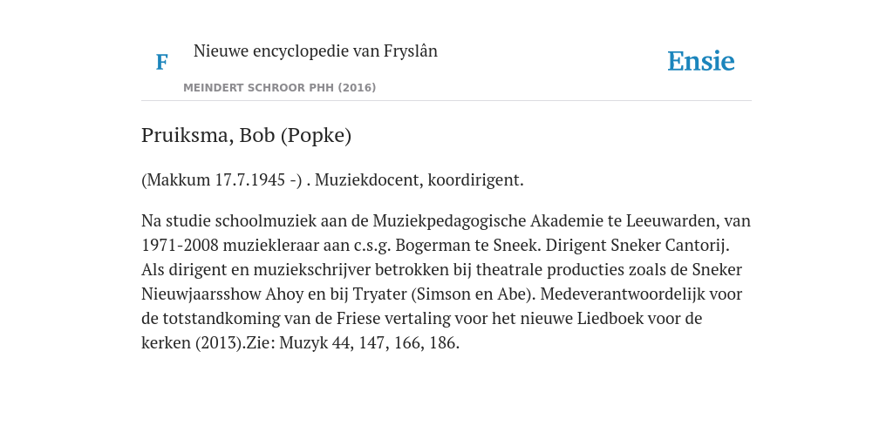
Task: Select the (Simson en Abe) parenthetical
Action: click(474, 294)
